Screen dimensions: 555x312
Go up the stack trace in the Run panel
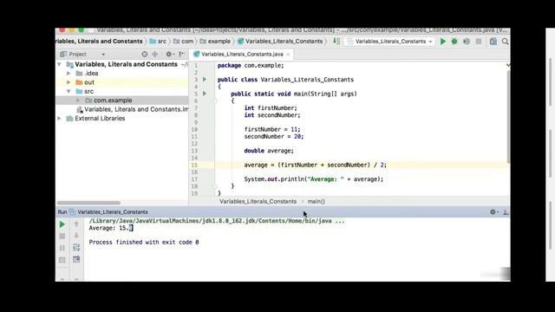coord(76,224)
